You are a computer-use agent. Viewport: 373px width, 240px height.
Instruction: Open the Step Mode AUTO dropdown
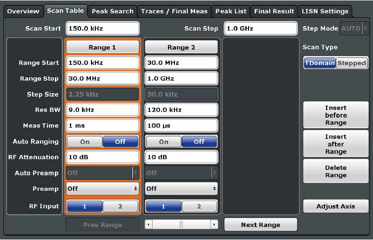(355, 29)
